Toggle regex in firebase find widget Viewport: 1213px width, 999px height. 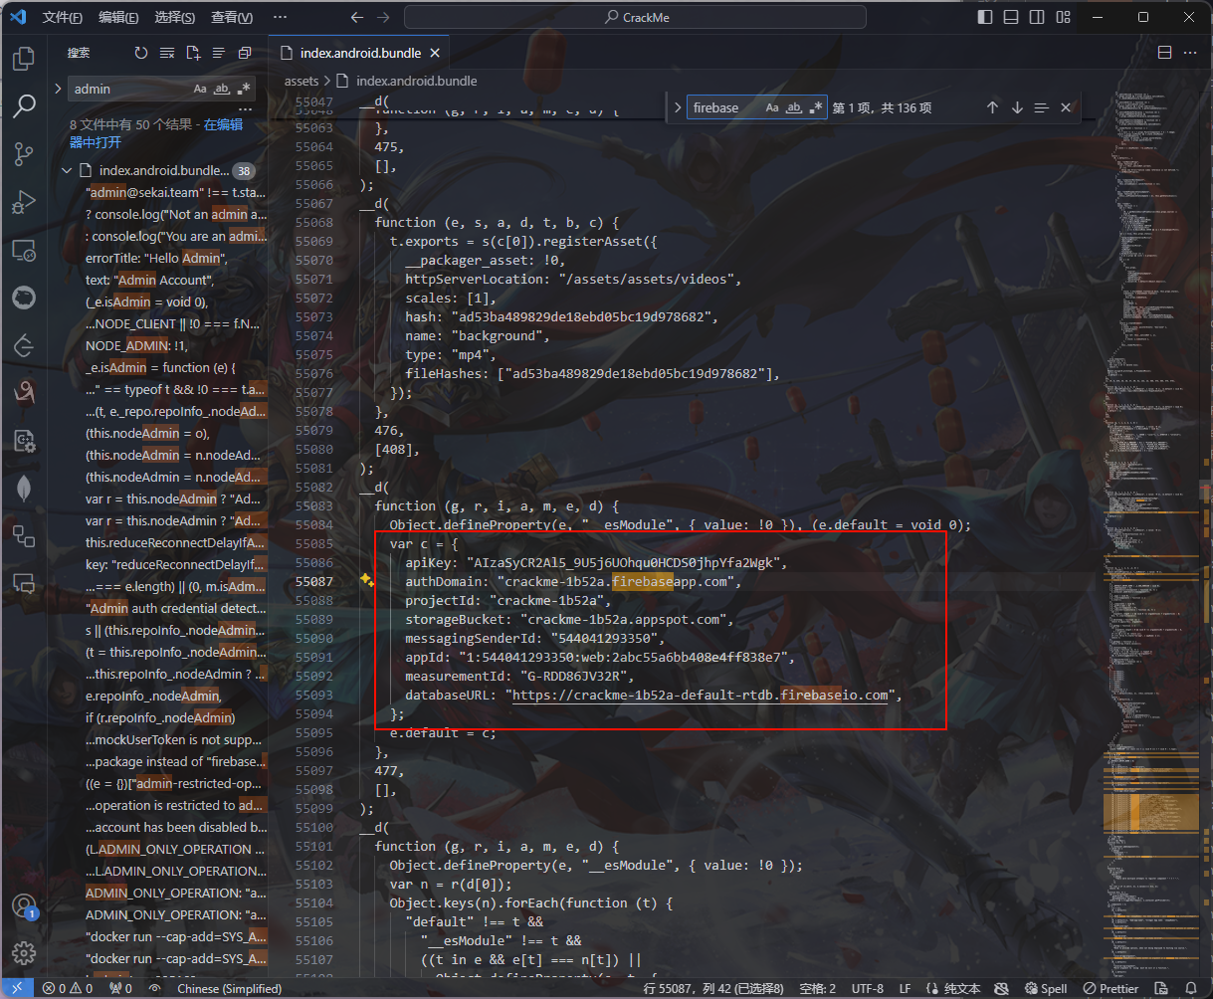817,107
